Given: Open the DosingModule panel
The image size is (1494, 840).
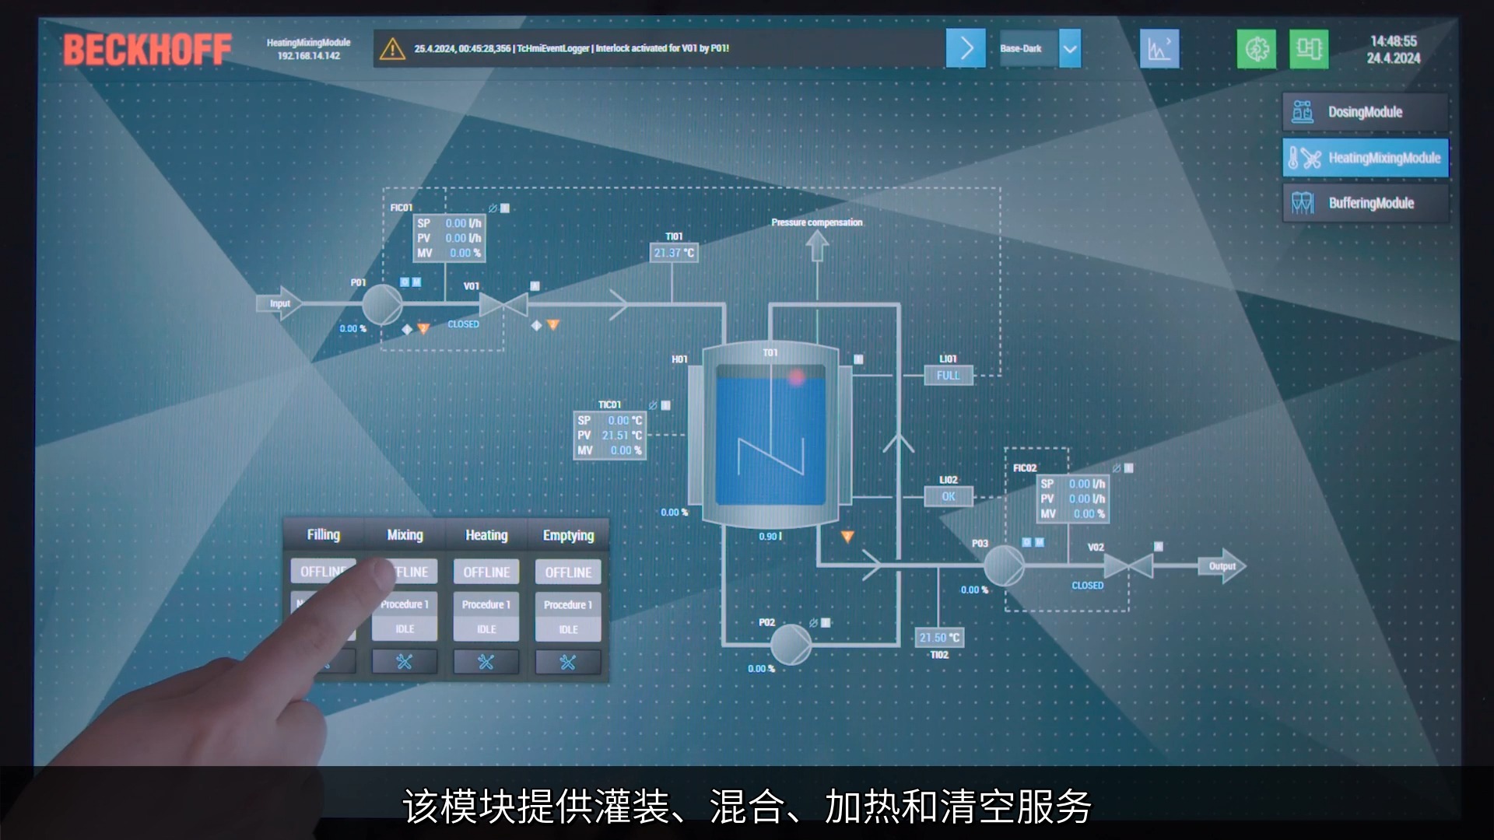Looking at the screenshot, I should pos(1366,110).
